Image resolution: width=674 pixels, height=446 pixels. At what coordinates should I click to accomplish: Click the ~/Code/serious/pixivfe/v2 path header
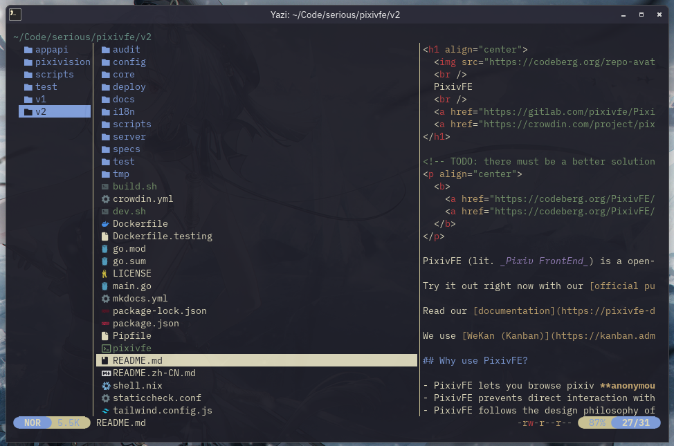(82, 37)
